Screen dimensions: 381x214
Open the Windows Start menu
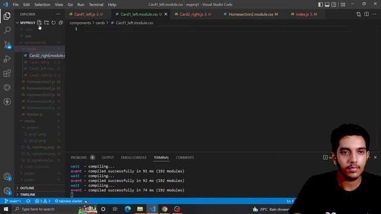click(6, 209)
